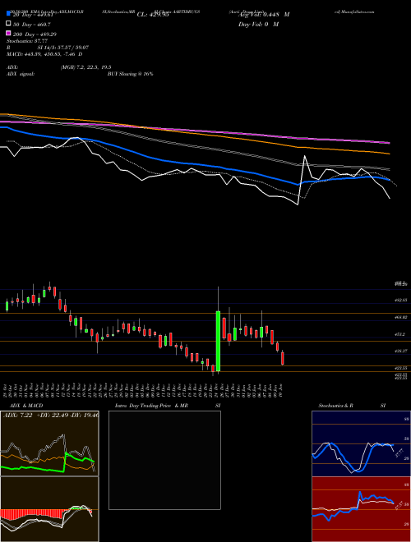Click the 'Avg Vol: 0.448 M' label
The width and height of the screenshot is (411, 542).
(264, 15)
